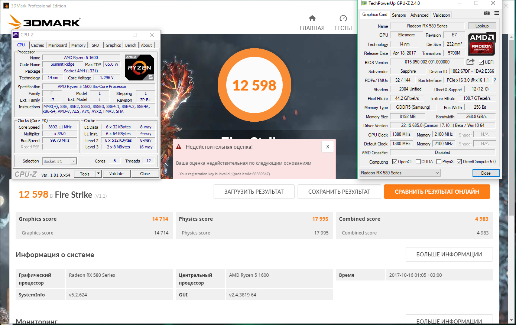Click the warning triangle in invalid score alert
The width and height of the screenshot is (516, 325).
[179, 147]
